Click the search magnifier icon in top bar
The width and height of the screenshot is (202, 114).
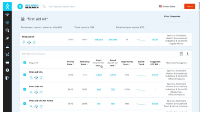click(44, 6)
